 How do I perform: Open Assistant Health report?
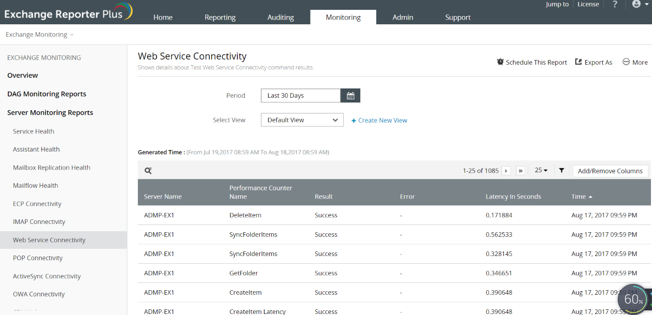pos(36,149)
